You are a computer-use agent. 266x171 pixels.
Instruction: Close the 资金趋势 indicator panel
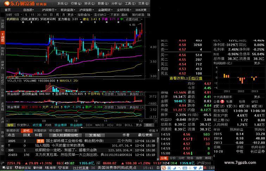click(x=142, y=94)
